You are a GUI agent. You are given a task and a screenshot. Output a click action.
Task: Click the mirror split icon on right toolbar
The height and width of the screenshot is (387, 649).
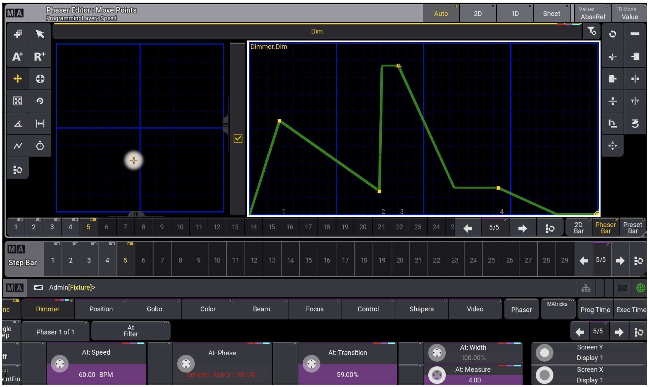635,79
